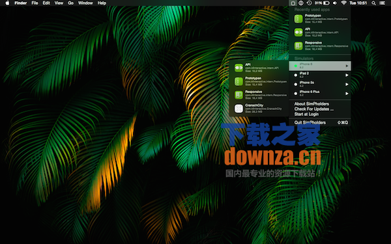391x244 pixels.
Task: Click Responsive icon in Recently used apps
Action: coord(298,46)
